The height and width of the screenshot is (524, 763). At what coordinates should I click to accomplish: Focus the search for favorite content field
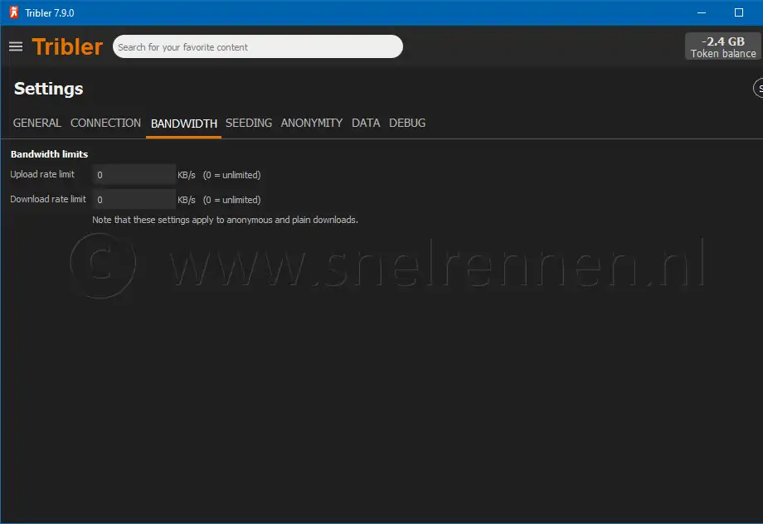(257, 46)
